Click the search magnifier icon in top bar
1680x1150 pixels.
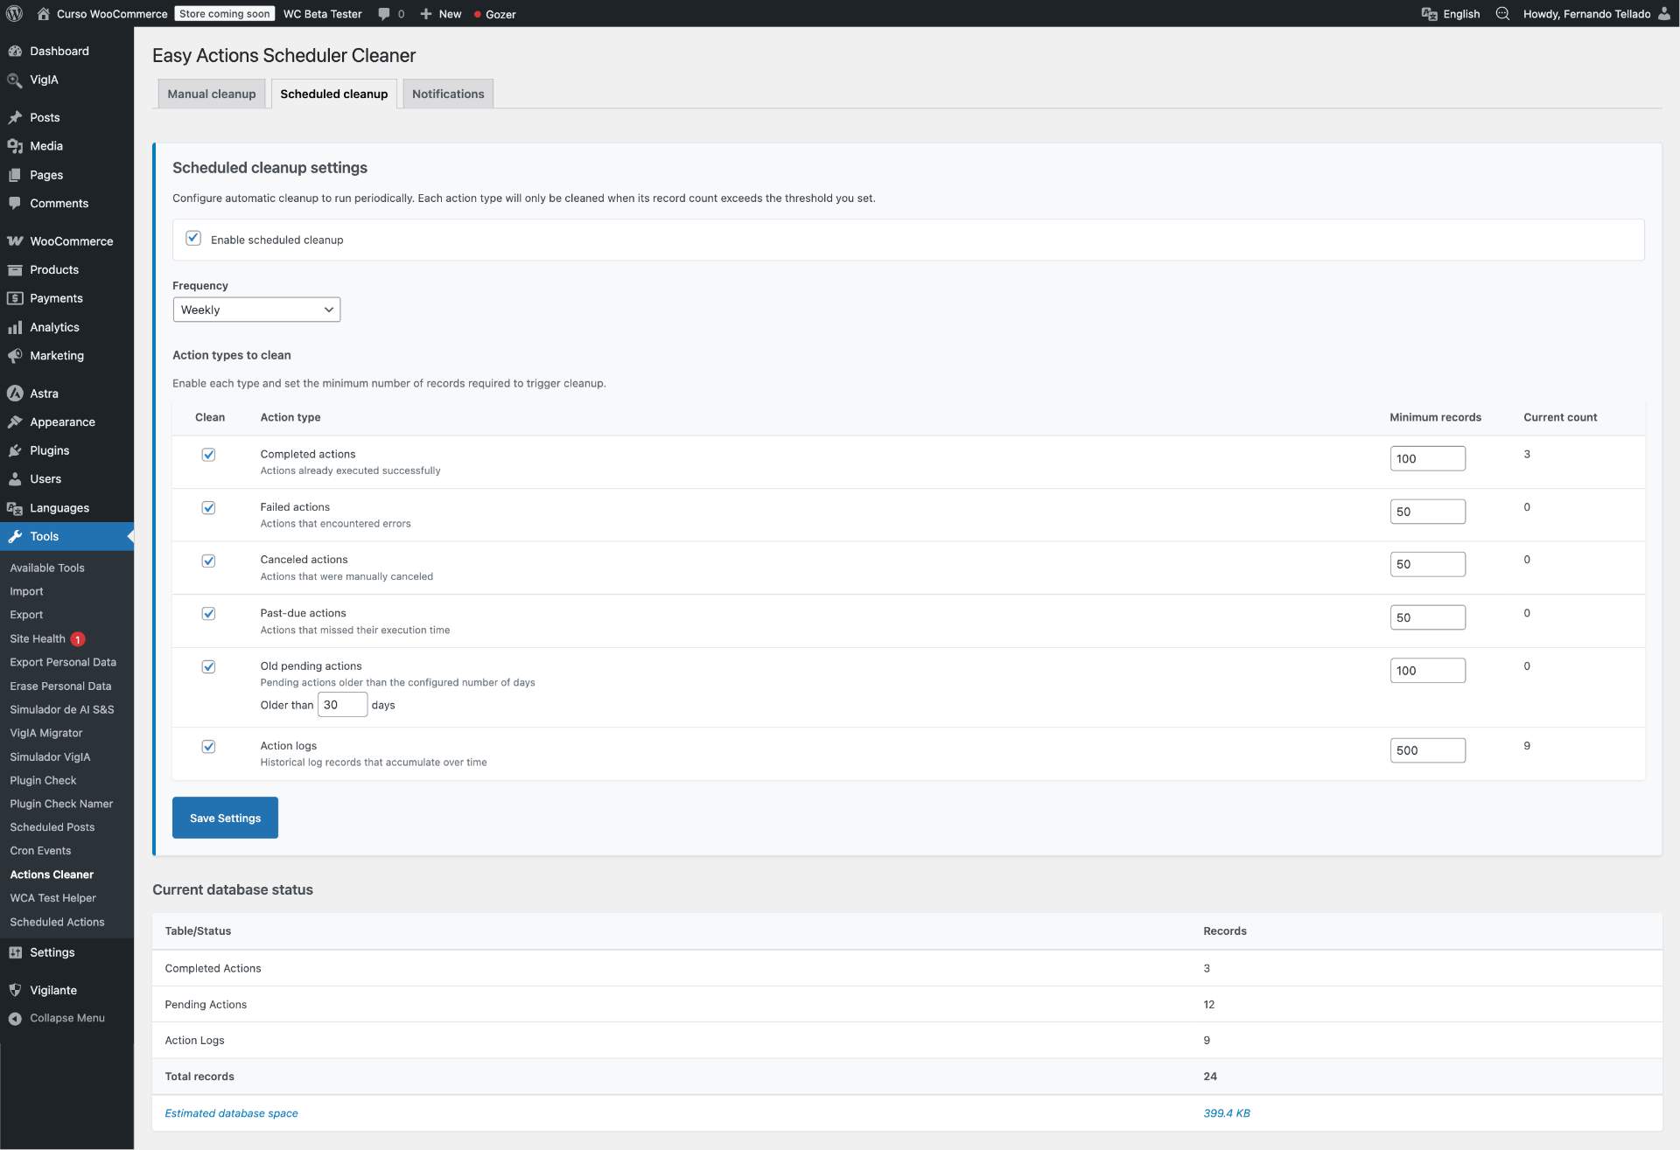pos(1502,14)
